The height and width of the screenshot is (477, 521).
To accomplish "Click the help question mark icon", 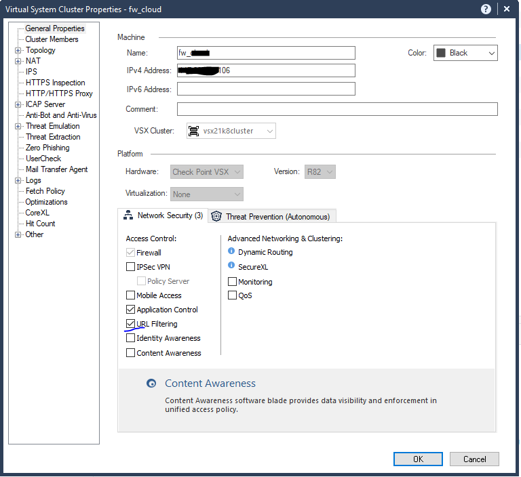I will (486, 9).
